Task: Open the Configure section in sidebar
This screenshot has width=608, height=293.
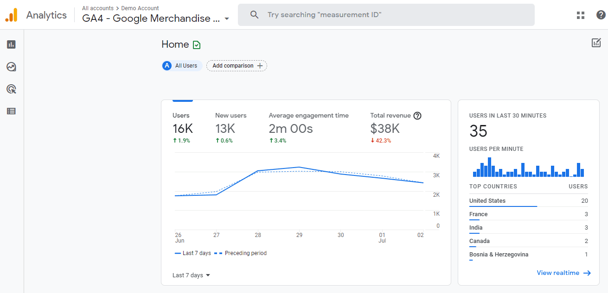Action: pyautogui.click(x=11, y=111)
